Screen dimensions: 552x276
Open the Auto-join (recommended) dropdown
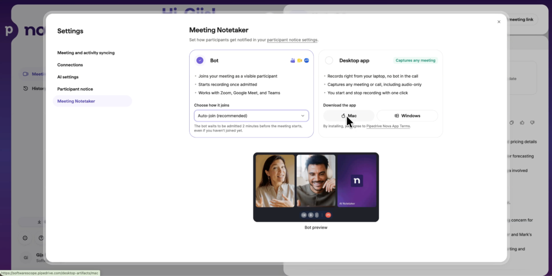pyautogui.click(x=251, y=116)
